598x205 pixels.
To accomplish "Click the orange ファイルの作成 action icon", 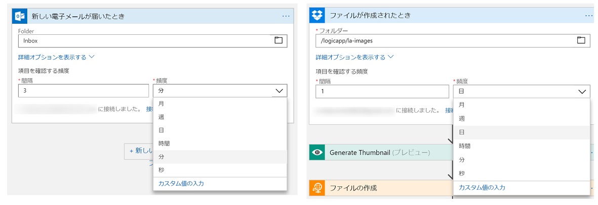I will coord(317,188).
